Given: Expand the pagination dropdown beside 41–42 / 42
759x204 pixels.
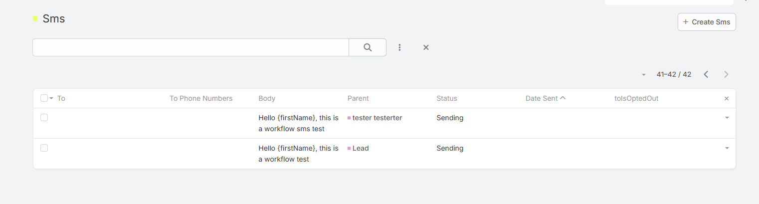Looking at the screenshot, I should tap(644, 75).
